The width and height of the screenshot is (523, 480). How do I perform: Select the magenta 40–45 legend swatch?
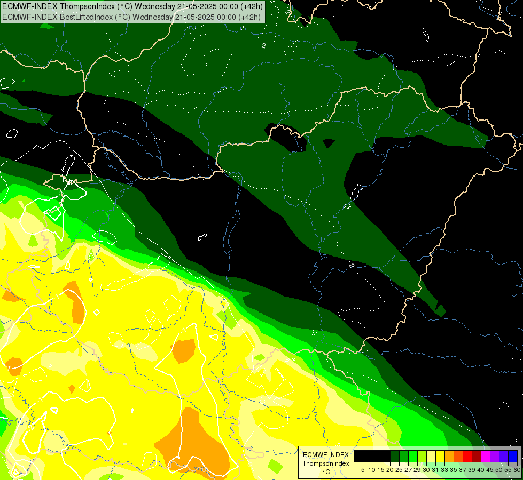(486, 456)
